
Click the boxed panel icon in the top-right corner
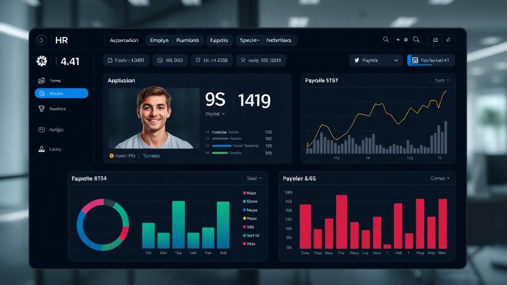point(435,40)
